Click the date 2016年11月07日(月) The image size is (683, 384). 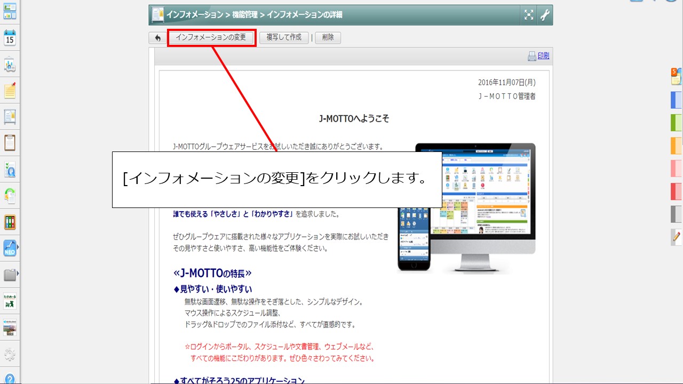507,83
